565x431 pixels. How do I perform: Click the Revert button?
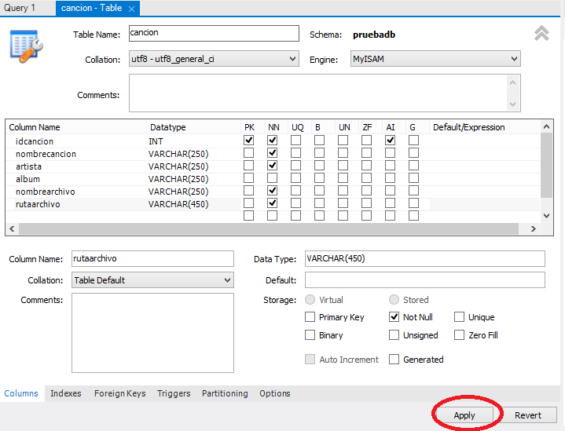[528, 415]
